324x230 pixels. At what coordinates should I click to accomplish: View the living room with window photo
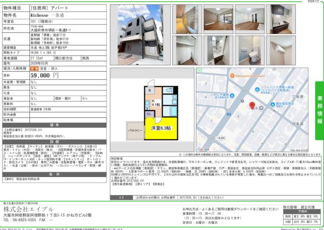coord(218,19)
